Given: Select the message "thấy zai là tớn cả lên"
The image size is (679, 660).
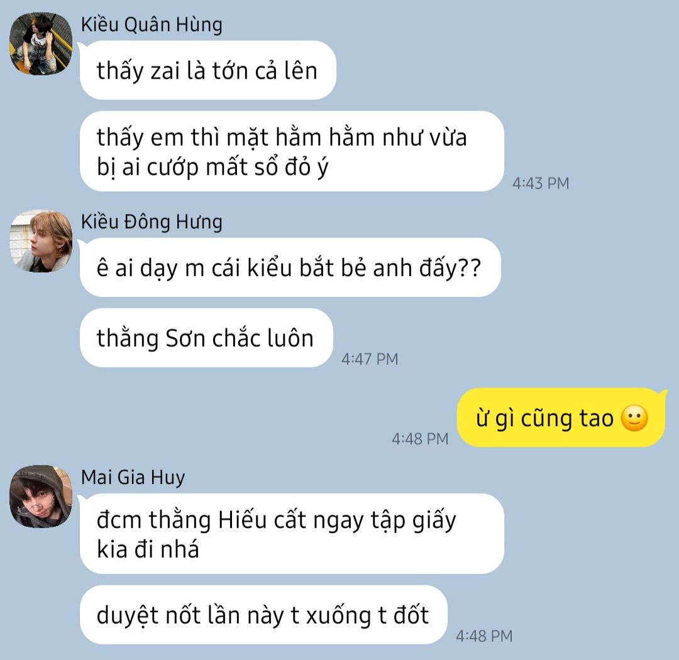Looking at the screenshot, I should click(x=208, y=70).
